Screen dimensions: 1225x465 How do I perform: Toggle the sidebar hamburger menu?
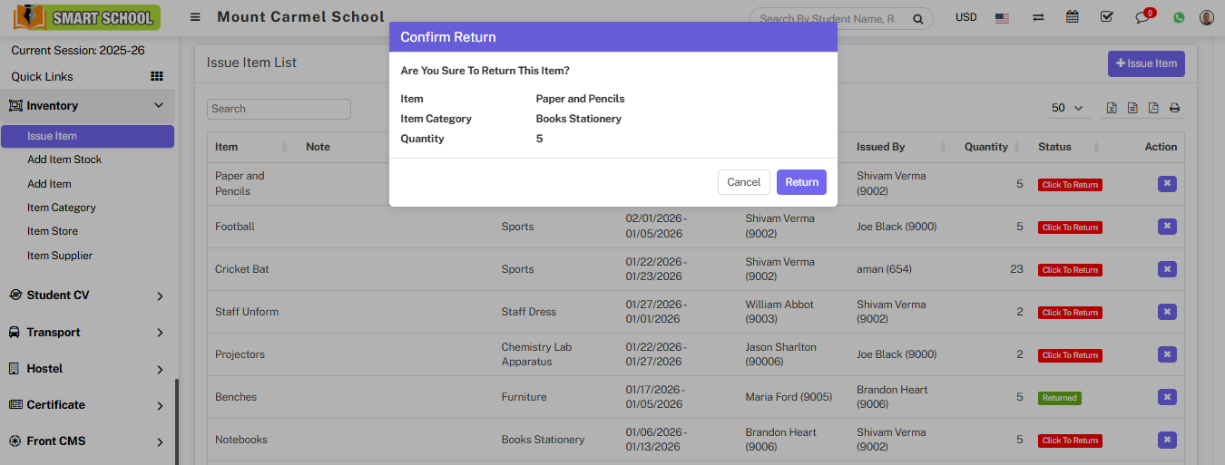click(195, 17)
